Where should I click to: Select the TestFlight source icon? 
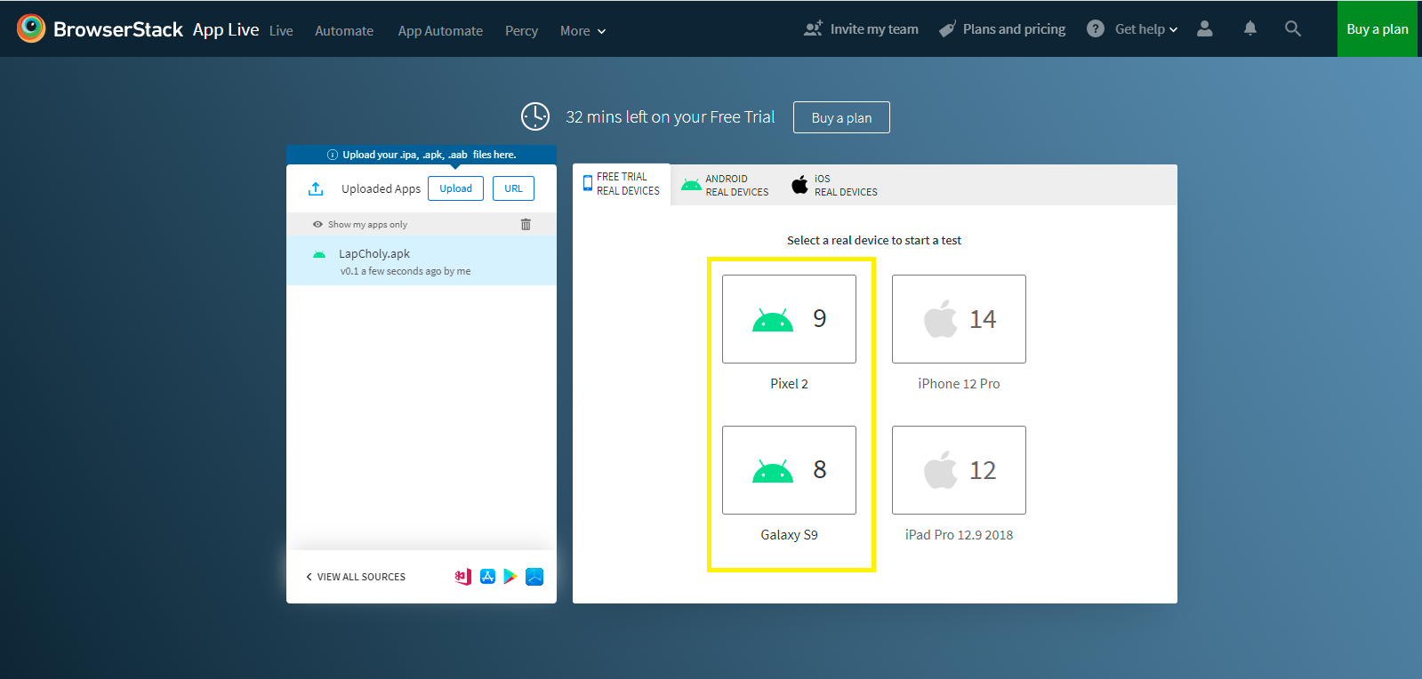tap(534, 577)
